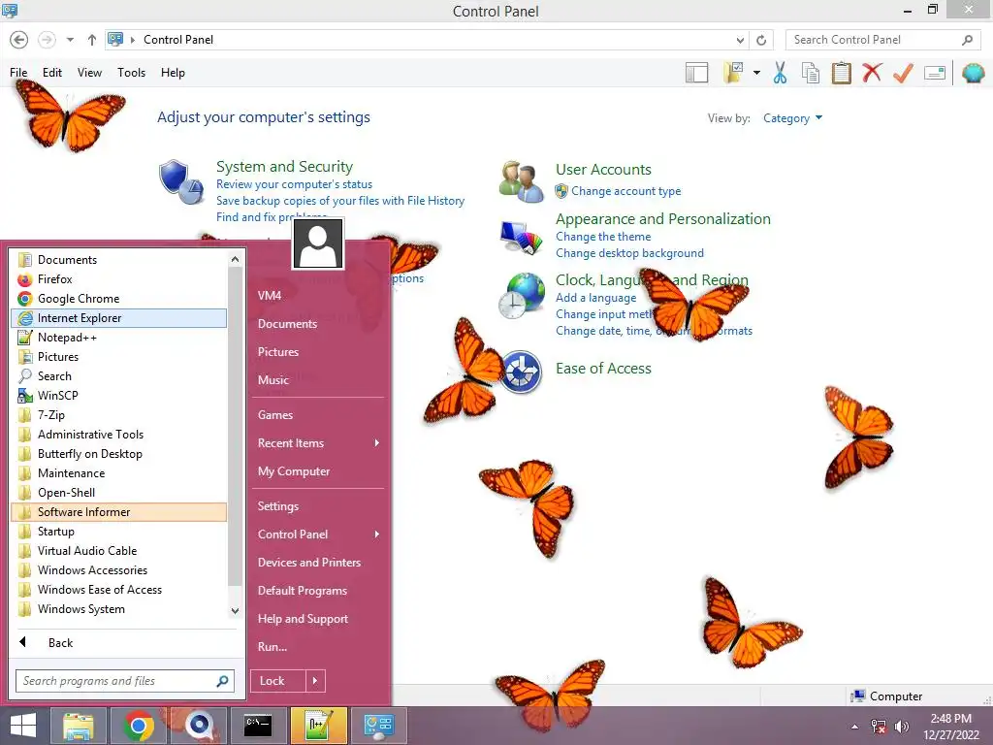The width and height of the screenshot is (993, 745).
Task: Click the User Accounts people icon
Action: (521, 181)
